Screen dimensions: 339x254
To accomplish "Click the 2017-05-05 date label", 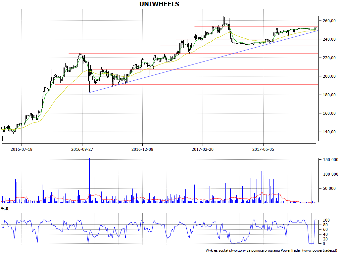I will click(263, 149).
